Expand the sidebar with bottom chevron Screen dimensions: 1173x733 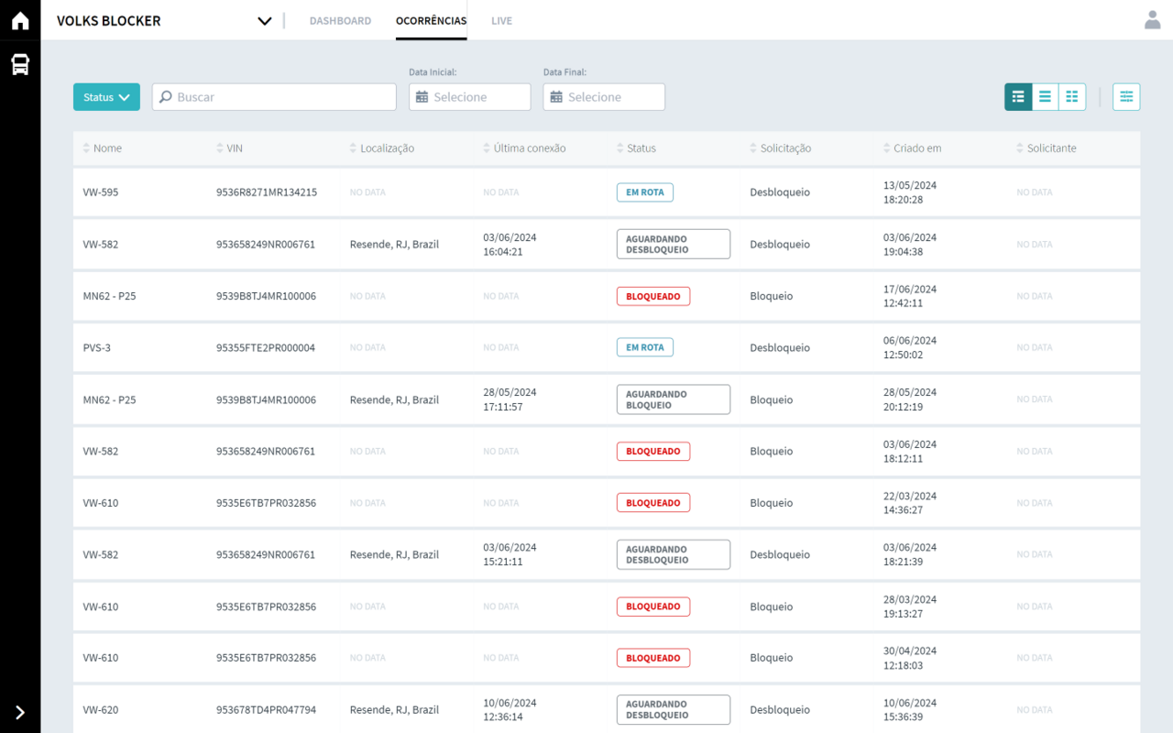pyautogui.click(x=20, y=712)
